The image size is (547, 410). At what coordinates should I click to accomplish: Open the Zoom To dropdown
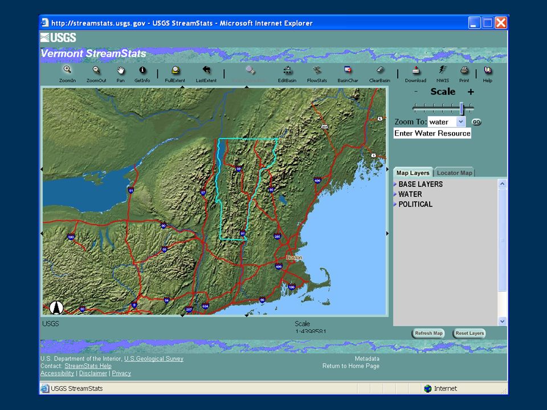point(460,122)
